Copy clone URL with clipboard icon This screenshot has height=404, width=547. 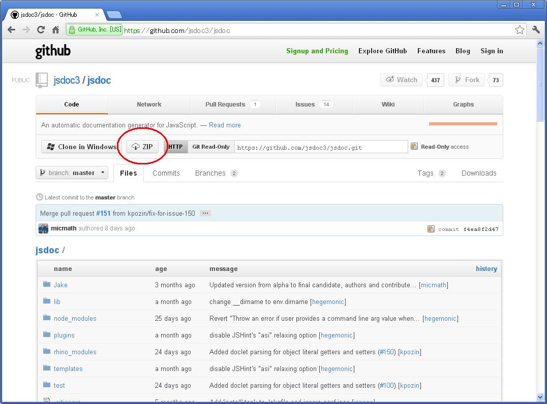(x=414, y=146)
